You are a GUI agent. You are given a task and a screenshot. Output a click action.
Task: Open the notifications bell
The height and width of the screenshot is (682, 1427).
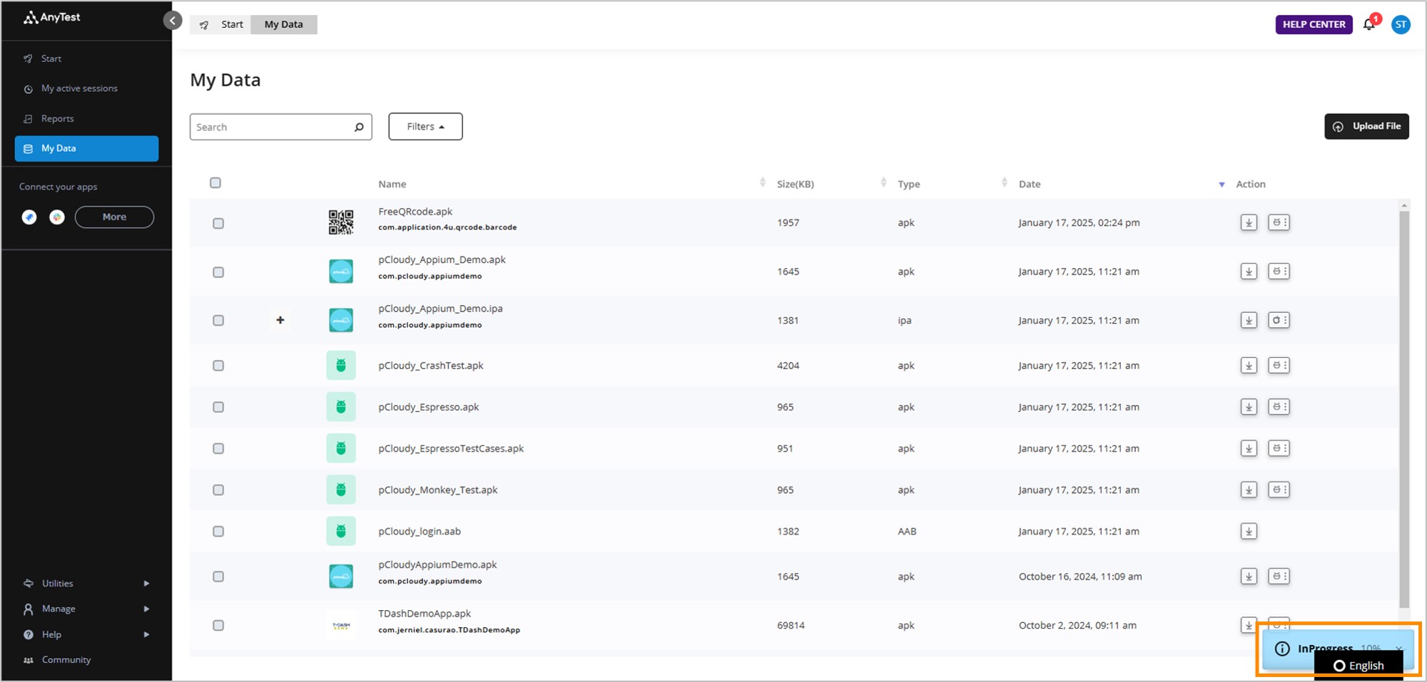click(x=1368, y=24)
